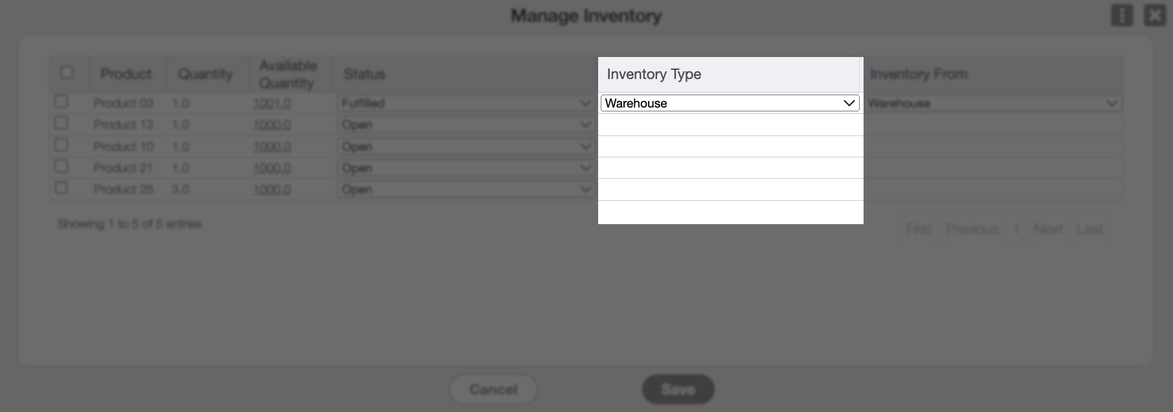This screenshot has width=1173, height=412.
Task: Open the vertical three-dot options menu
Action: coord(1122,16)
